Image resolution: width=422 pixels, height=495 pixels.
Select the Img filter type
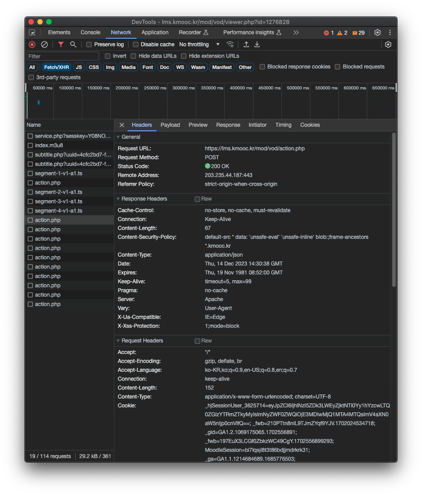[x=110, y=67]
